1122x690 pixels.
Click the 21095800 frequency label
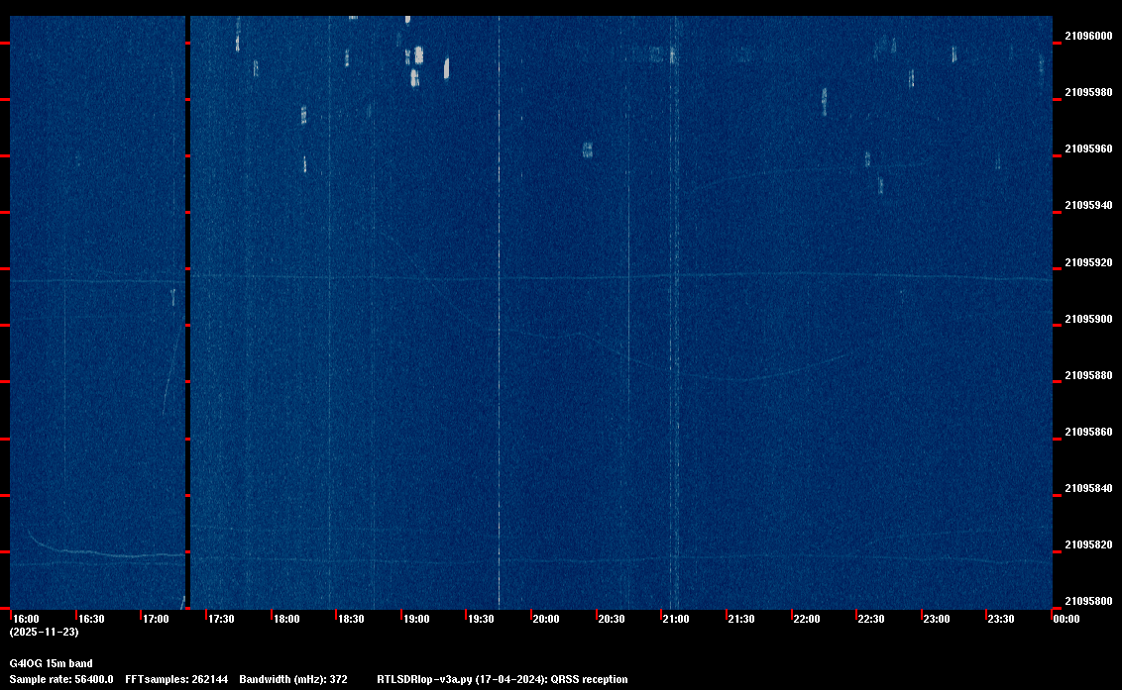coord(1088,601)
